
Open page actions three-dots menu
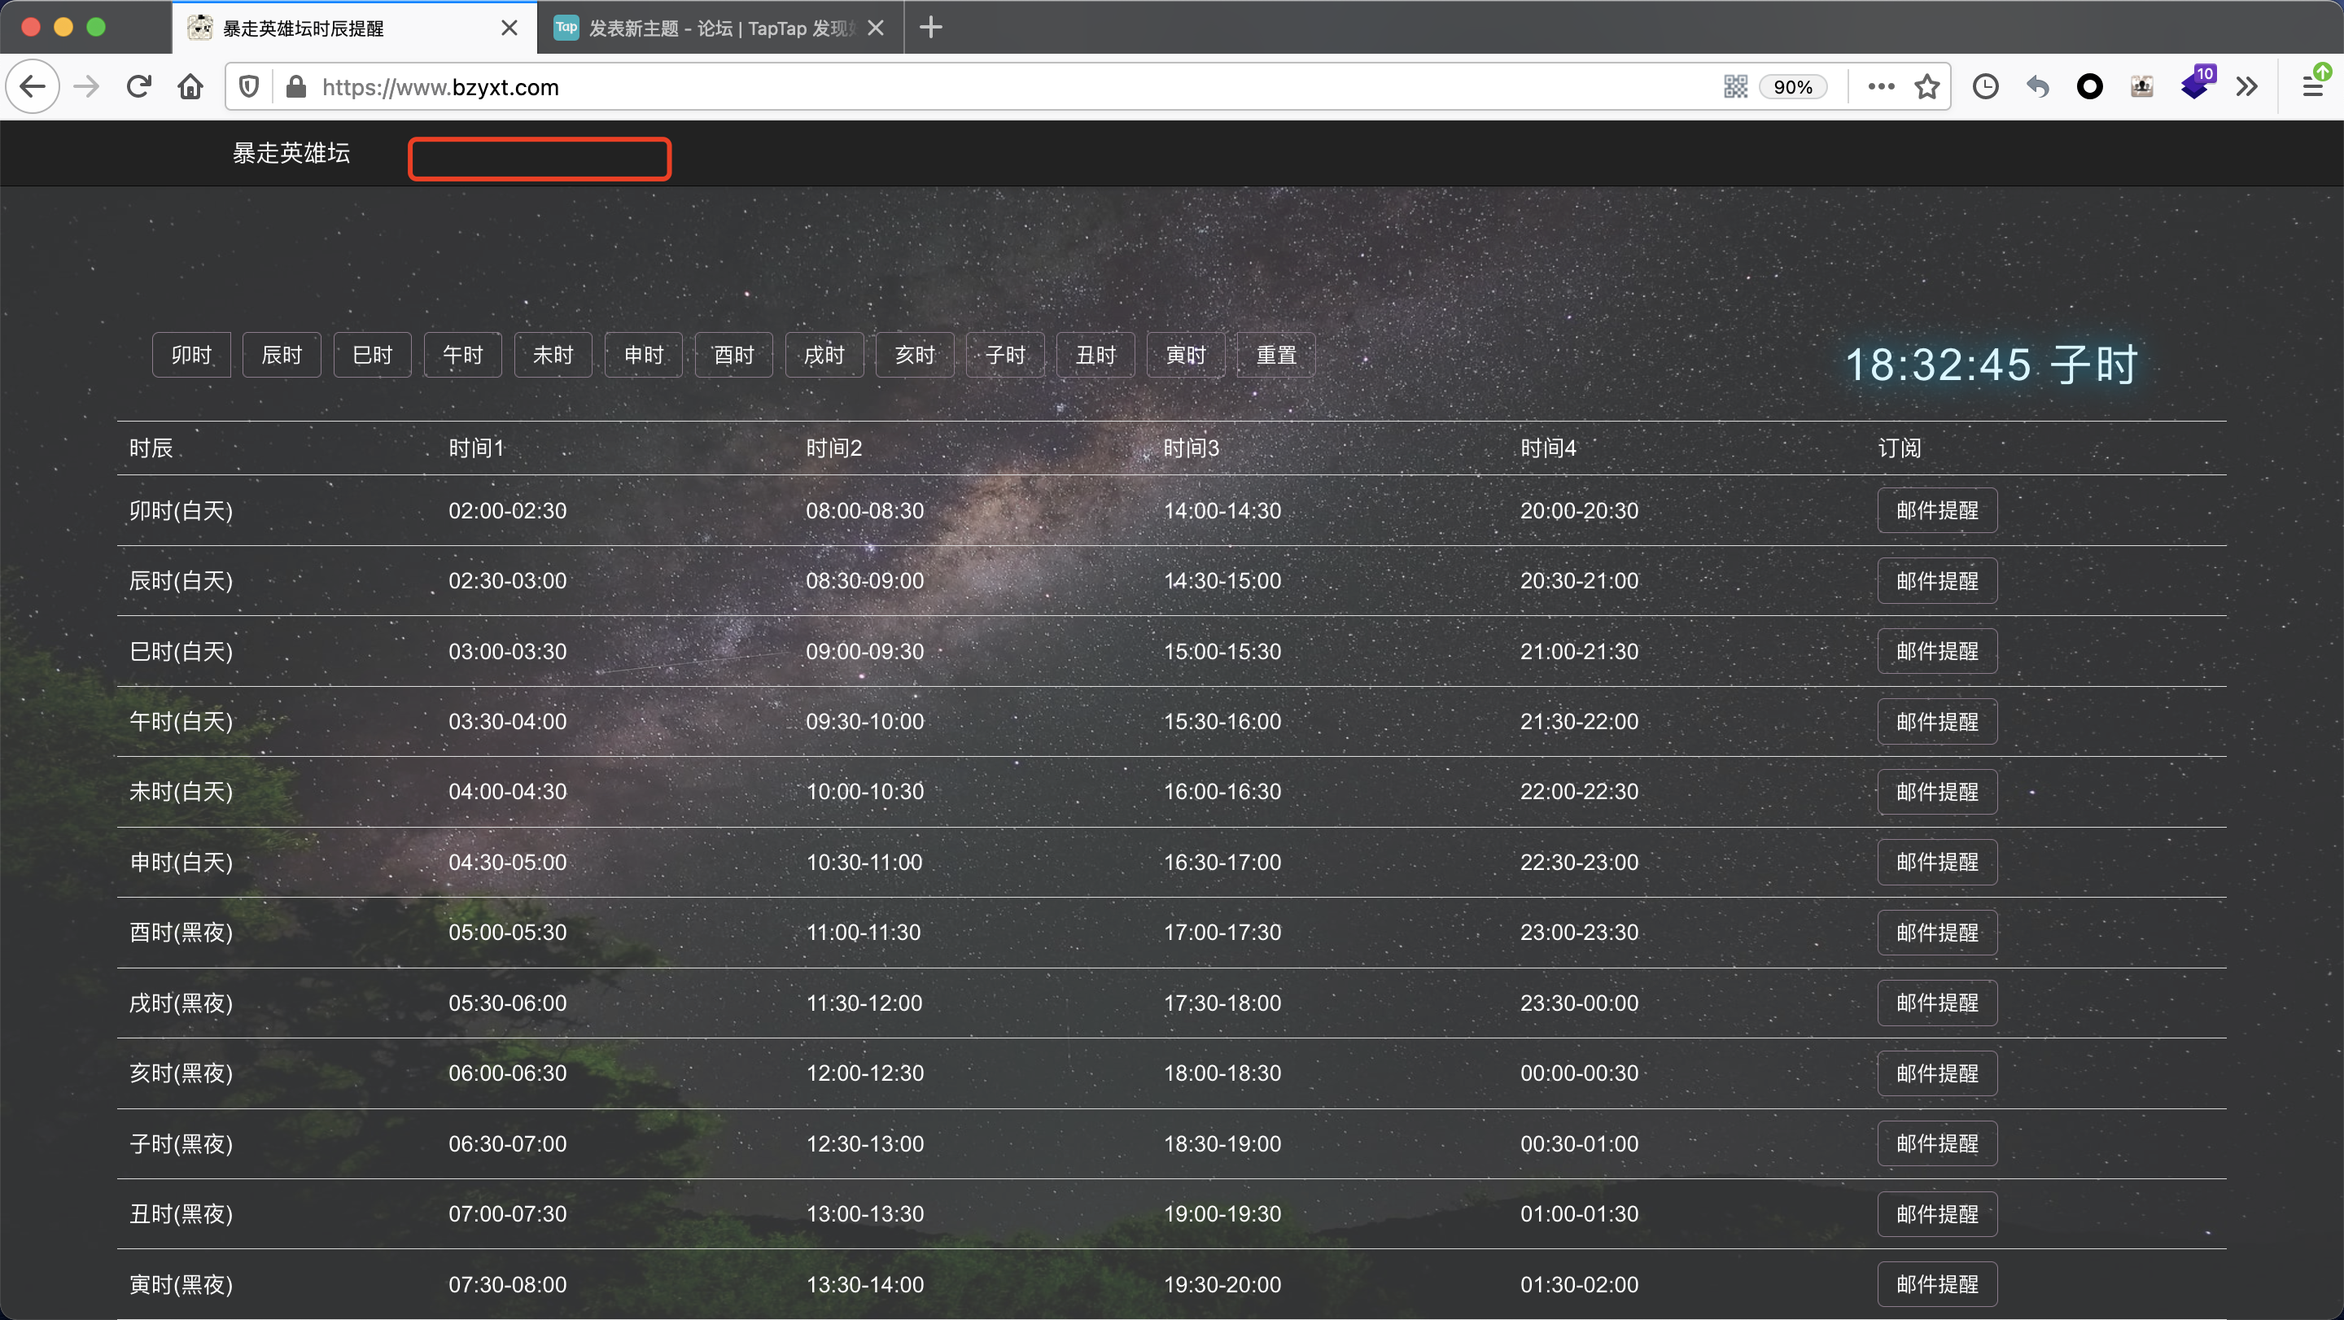pyautogui.click(x=1881, y=87)
